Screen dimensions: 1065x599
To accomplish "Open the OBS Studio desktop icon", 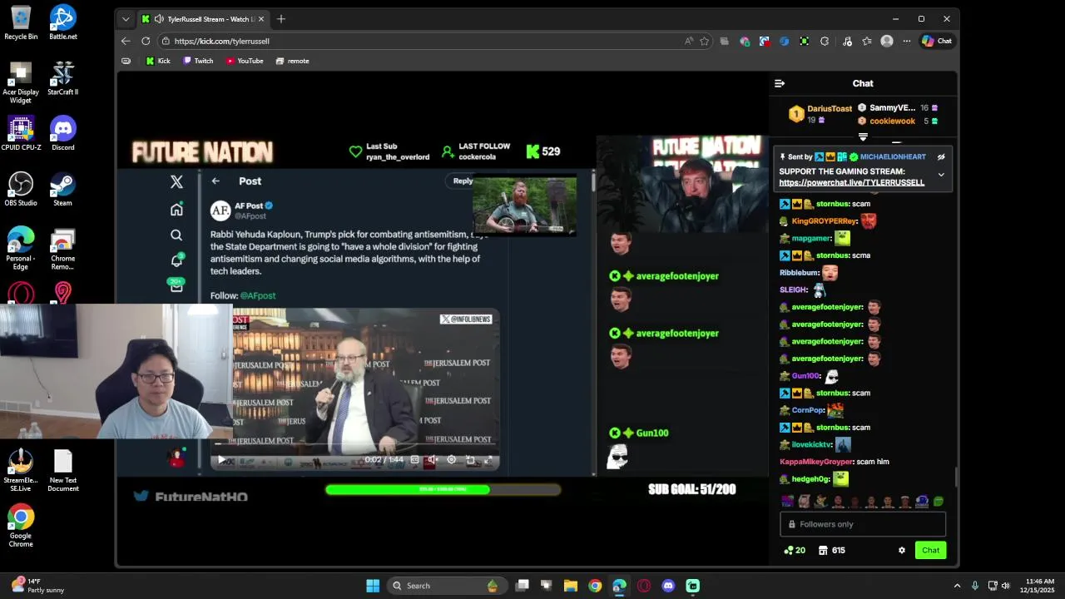I will click(21, 189).
